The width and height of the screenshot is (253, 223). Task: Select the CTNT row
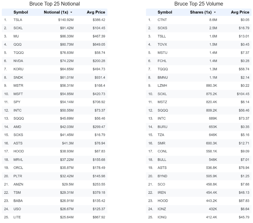point(198,20)
